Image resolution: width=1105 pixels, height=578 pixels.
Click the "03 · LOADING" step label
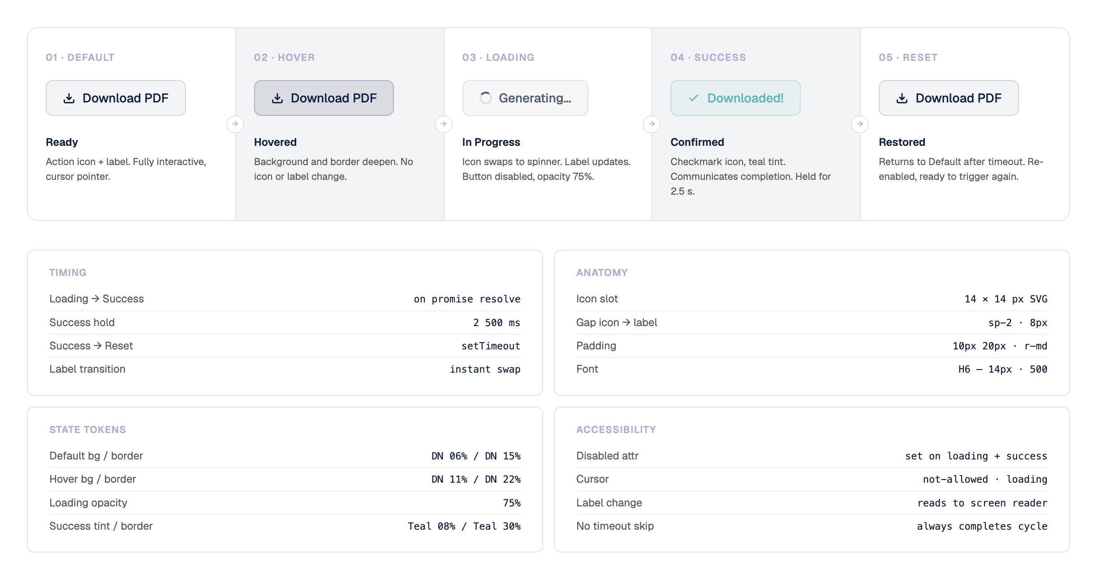[498, 57]
